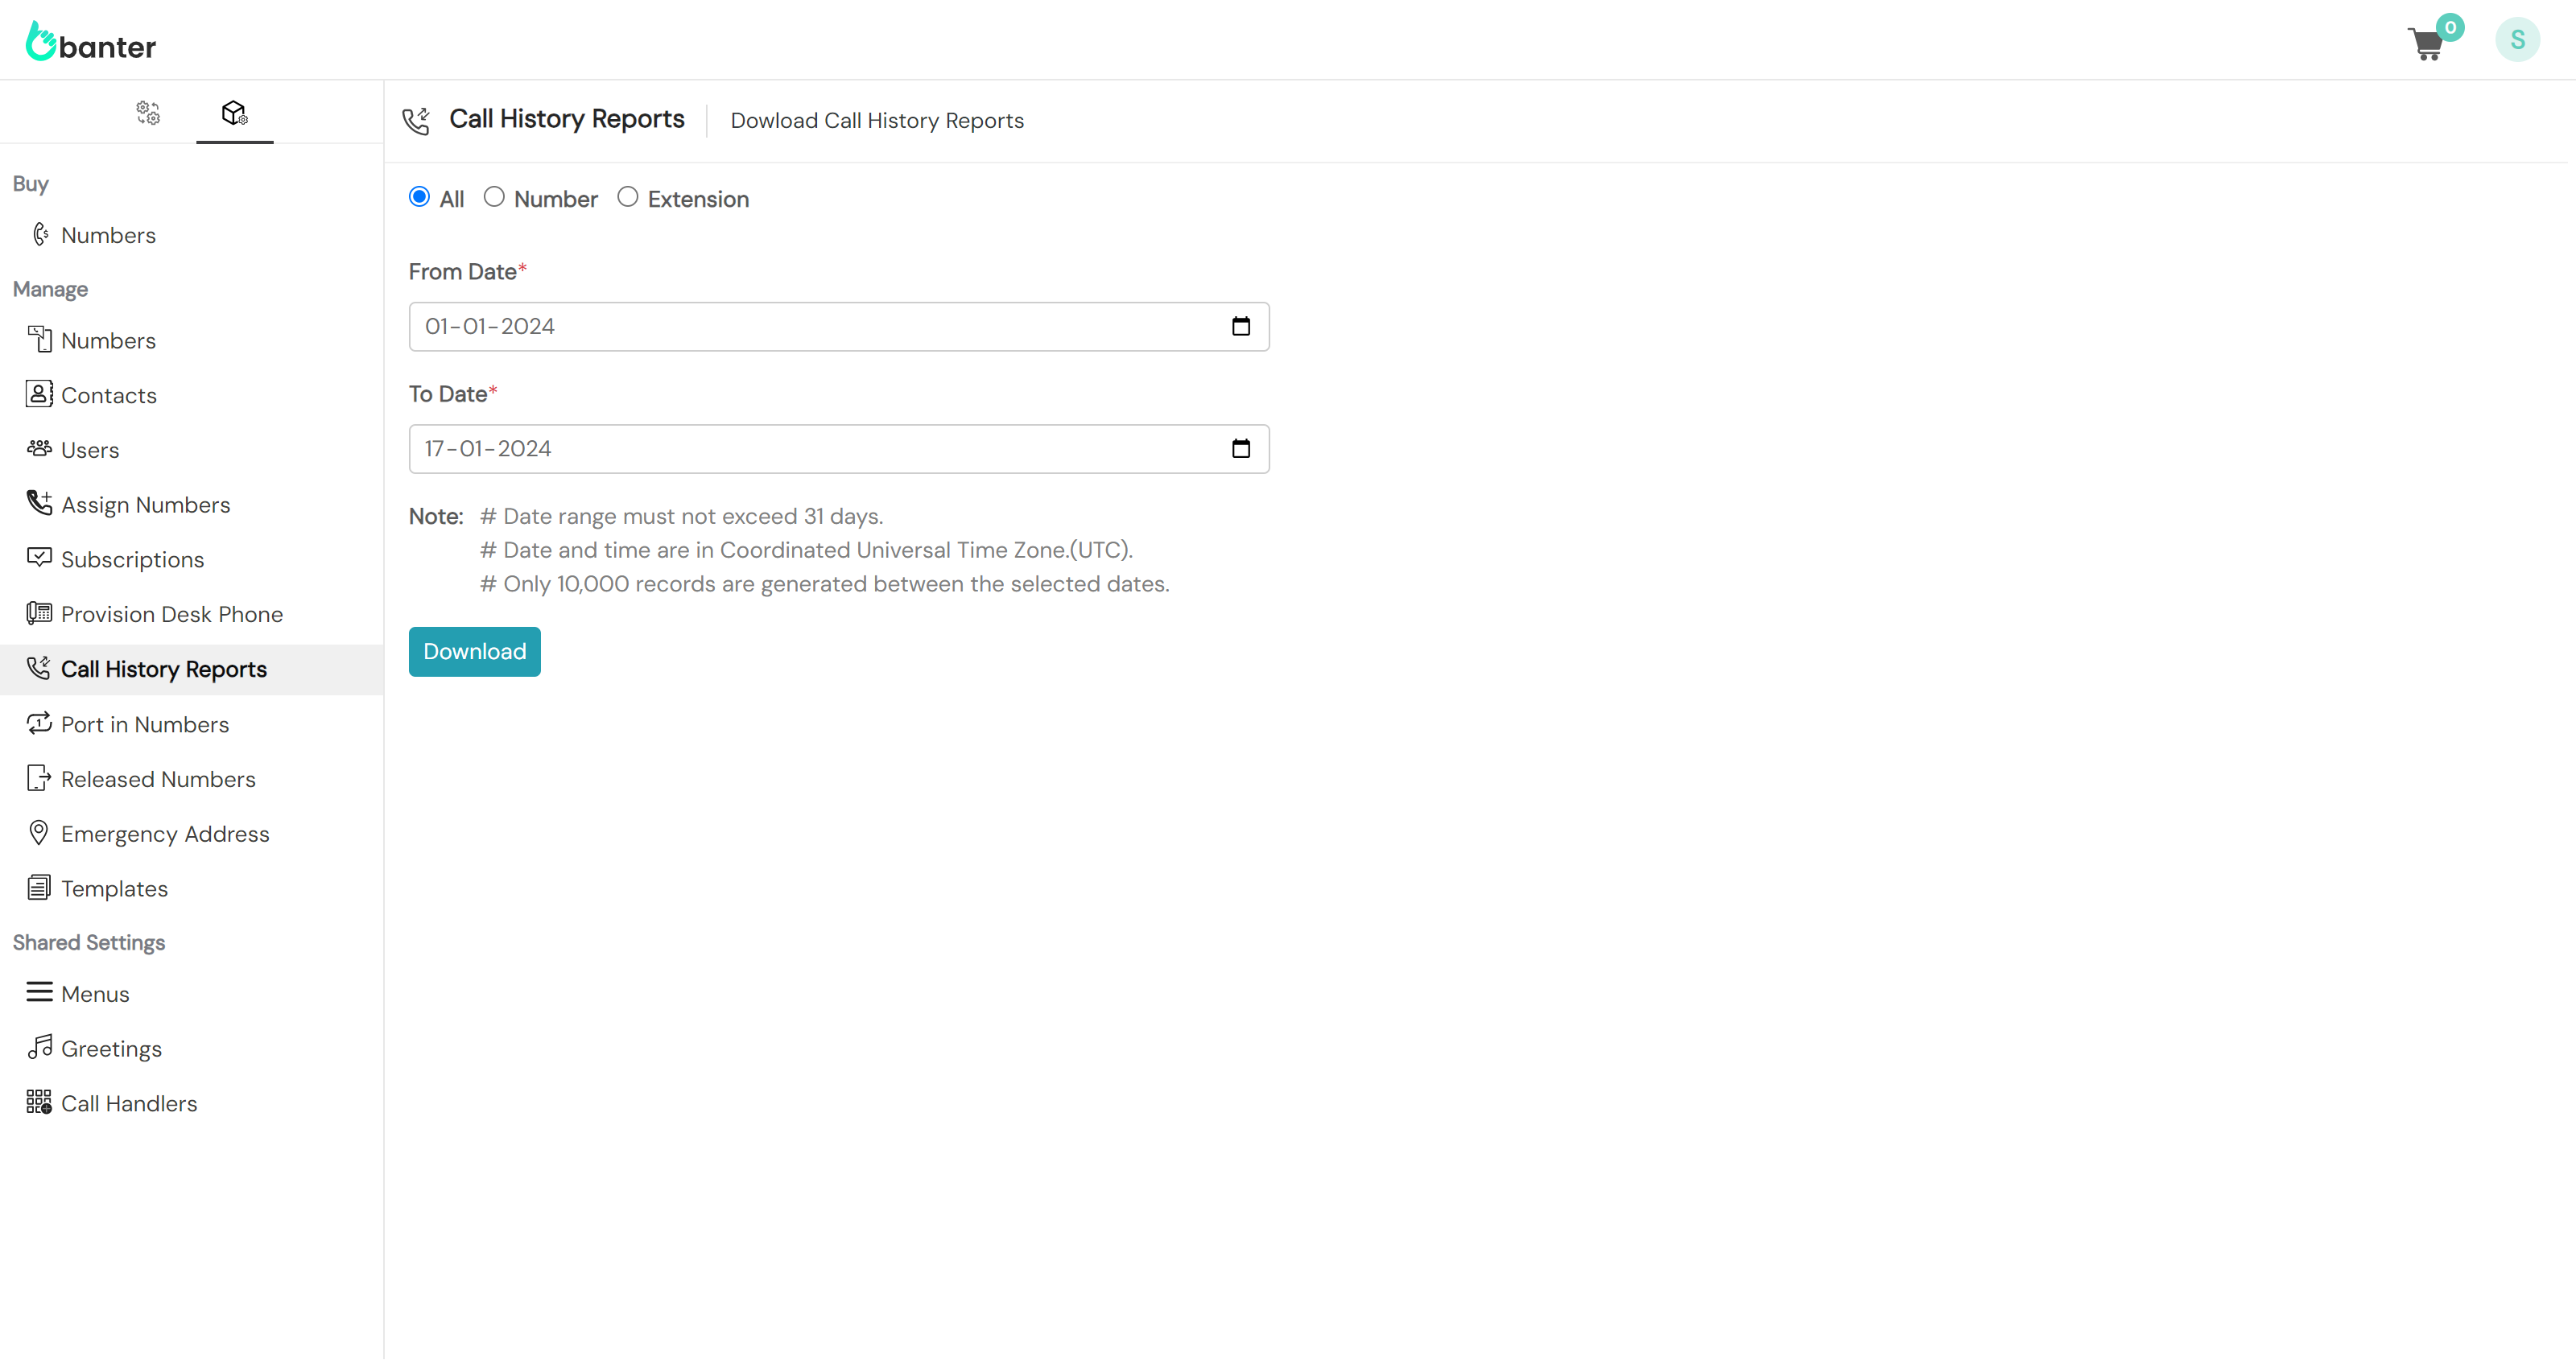Select the All radio button
Screen dimensions: 2576x1360
tap(419, 197)
